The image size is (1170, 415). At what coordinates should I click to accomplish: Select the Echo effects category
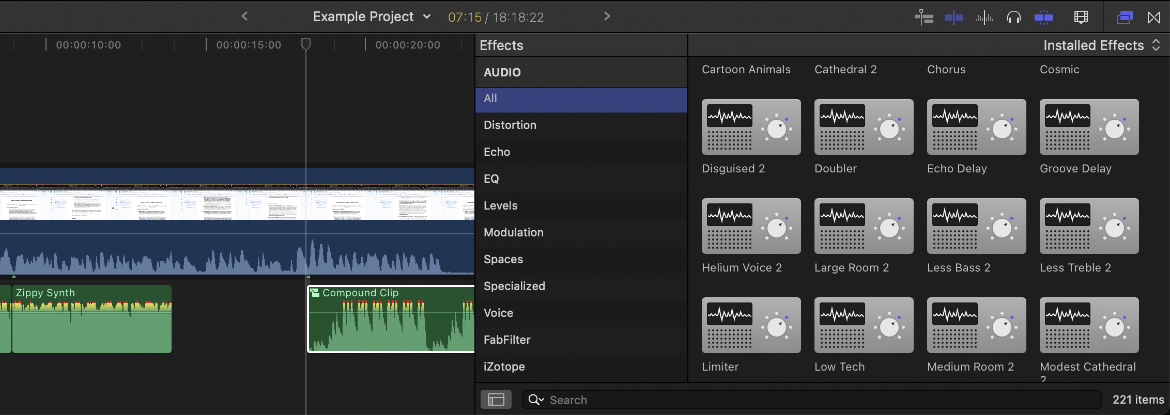coord(581,152)
